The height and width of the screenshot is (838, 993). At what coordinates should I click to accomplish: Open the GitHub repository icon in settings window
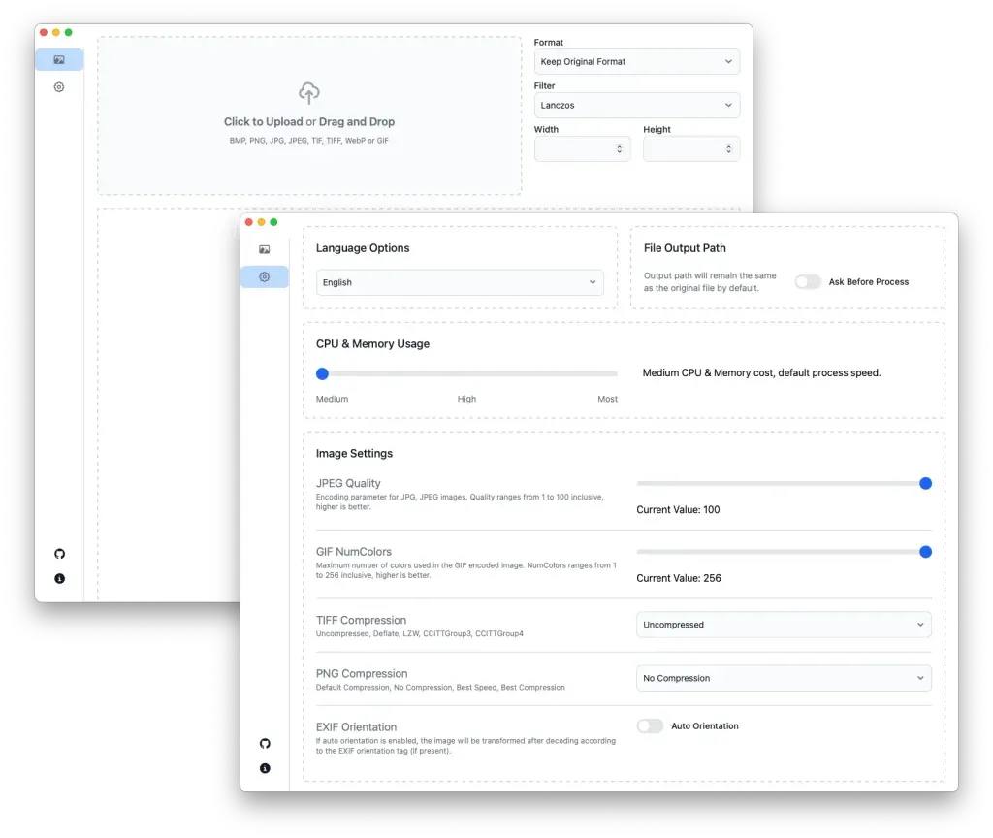(265, 743)
